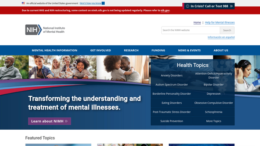Image resolution: width=260 pixels, height=146 pixels.
Task: Open the Research navigation menu
Action: [131, 50]
